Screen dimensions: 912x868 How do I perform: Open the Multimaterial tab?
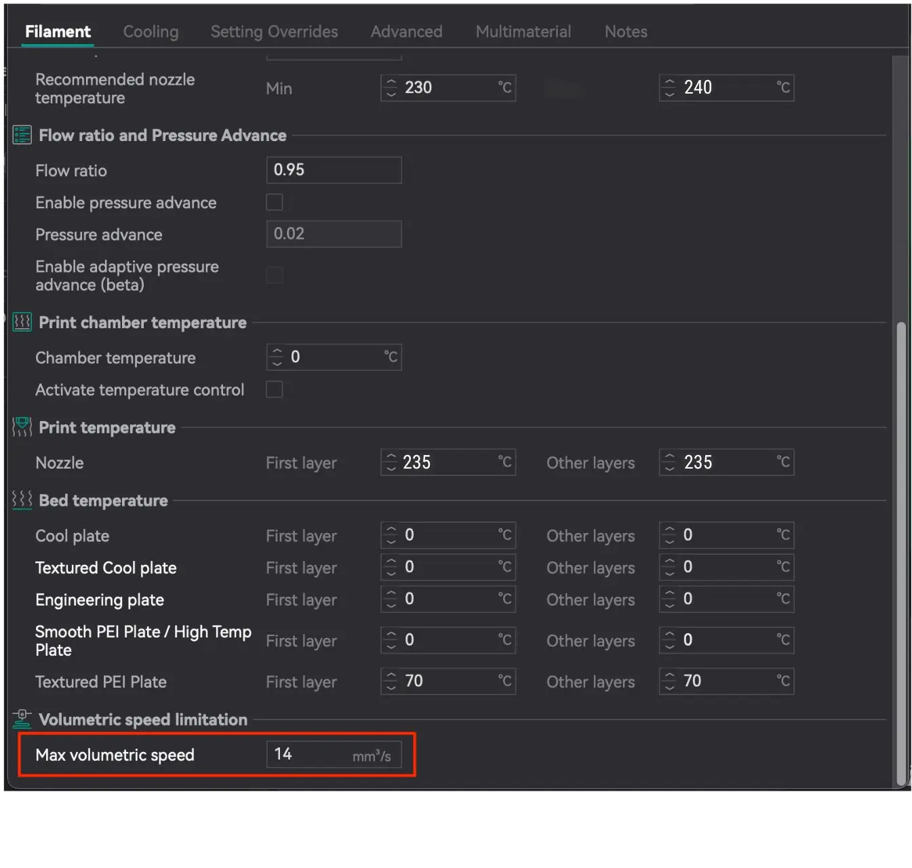[x=523, y=32]
